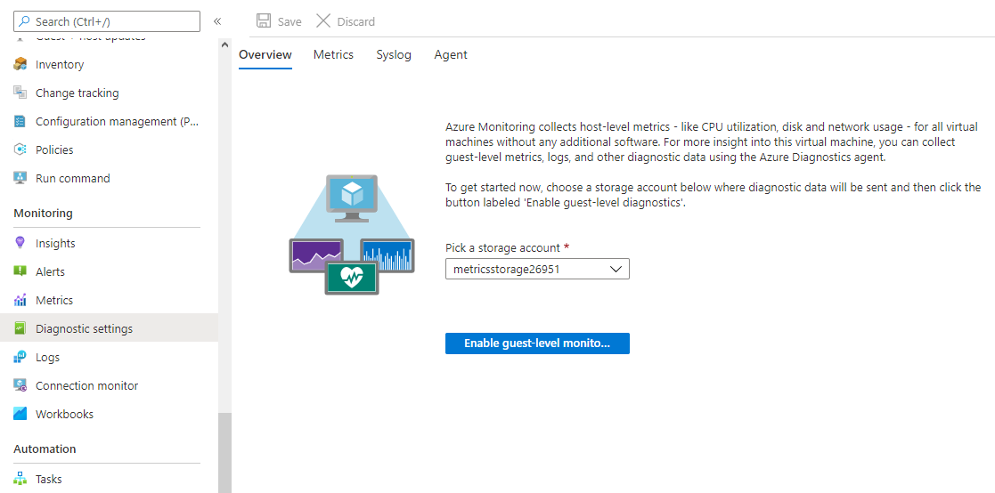
Task: Click the Insights lightbulb icon
Action: (20, 243)
